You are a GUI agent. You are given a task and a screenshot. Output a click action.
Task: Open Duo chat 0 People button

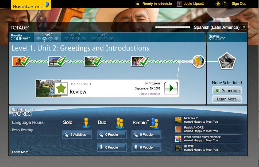coord(111,135)
